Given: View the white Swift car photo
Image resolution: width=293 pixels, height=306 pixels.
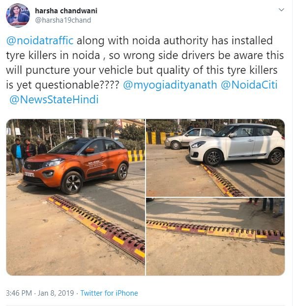Looking at the screenshot, I should coord(215,158).
